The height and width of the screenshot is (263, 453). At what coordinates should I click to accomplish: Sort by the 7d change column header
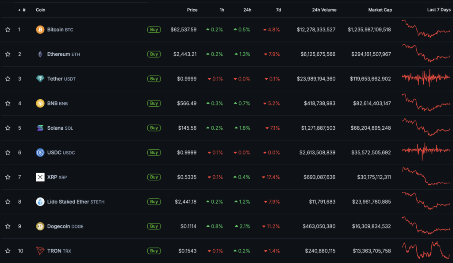tap(278, 10)
